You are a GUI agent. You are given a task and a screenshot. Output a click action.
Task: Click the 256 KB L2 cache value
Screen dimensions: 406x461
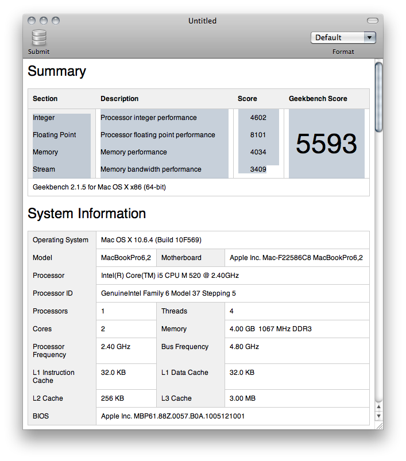point(113,398)
